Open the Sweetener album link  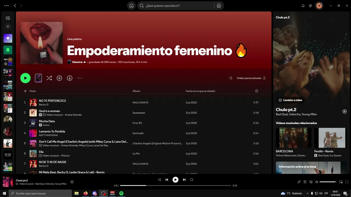pos(139,113)
